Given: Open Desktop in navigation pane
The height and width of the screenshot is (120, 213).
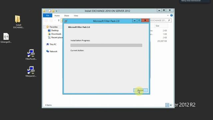Looking at the screenshot, I should coord(55,30).
